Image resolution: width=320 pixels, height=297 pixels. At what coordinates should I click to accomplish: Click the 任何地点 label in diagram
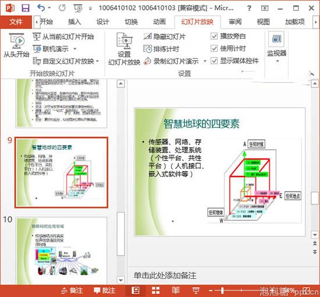(x=293, y=196)
